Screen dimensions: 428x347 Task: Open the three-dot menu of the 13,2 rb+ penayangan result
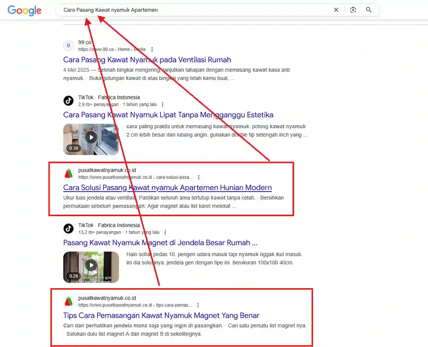point(165,232)
